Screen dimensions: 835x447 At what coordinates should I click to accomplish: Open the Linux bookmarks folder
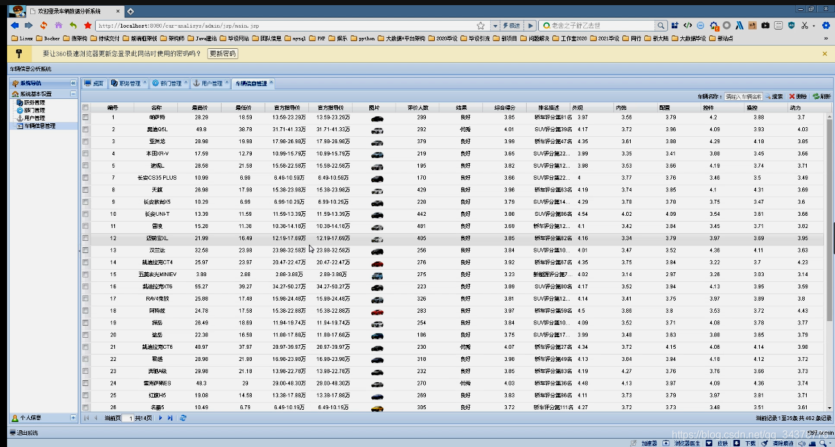pyautogui.click(x=23, y=39)
